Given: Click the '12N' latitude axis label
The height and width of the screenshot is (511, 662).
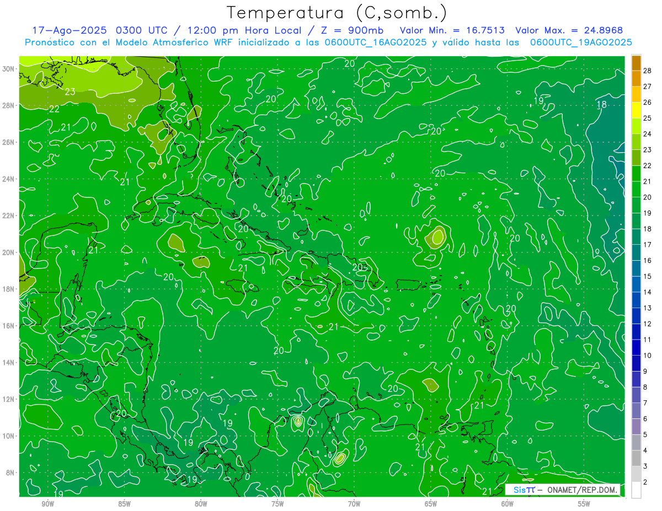Looking at the screenshot, I should pyautogui.click(x=9, y=399).
